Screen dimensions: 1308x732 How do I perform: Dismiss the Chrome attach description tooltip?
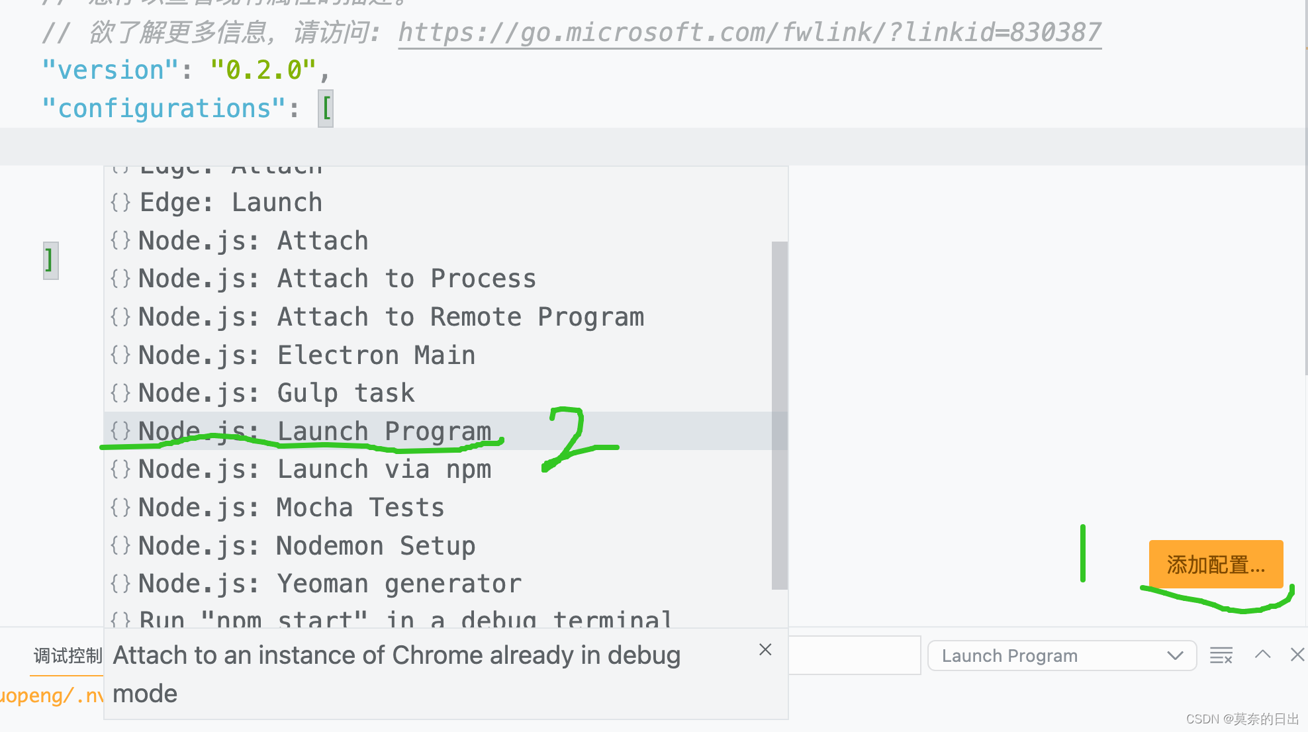coord(765,650)
